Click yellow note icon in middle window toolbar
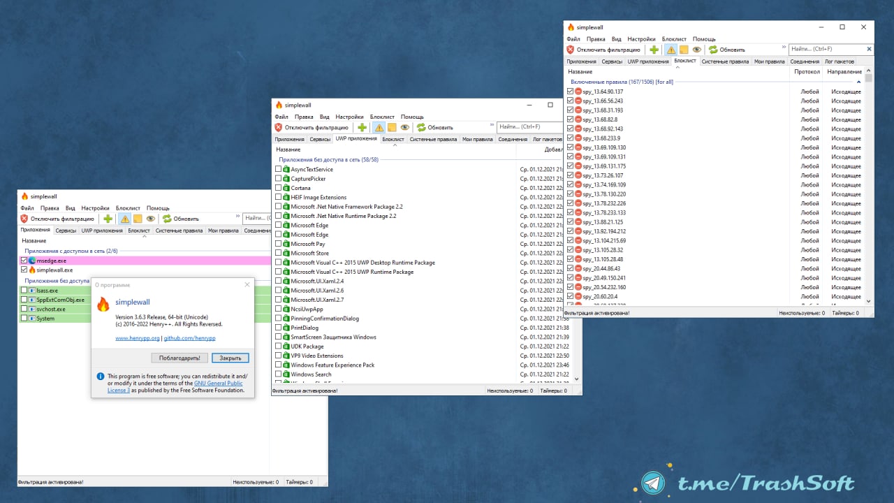The height and width of the screenshot is (503, 894). (392, 127)
